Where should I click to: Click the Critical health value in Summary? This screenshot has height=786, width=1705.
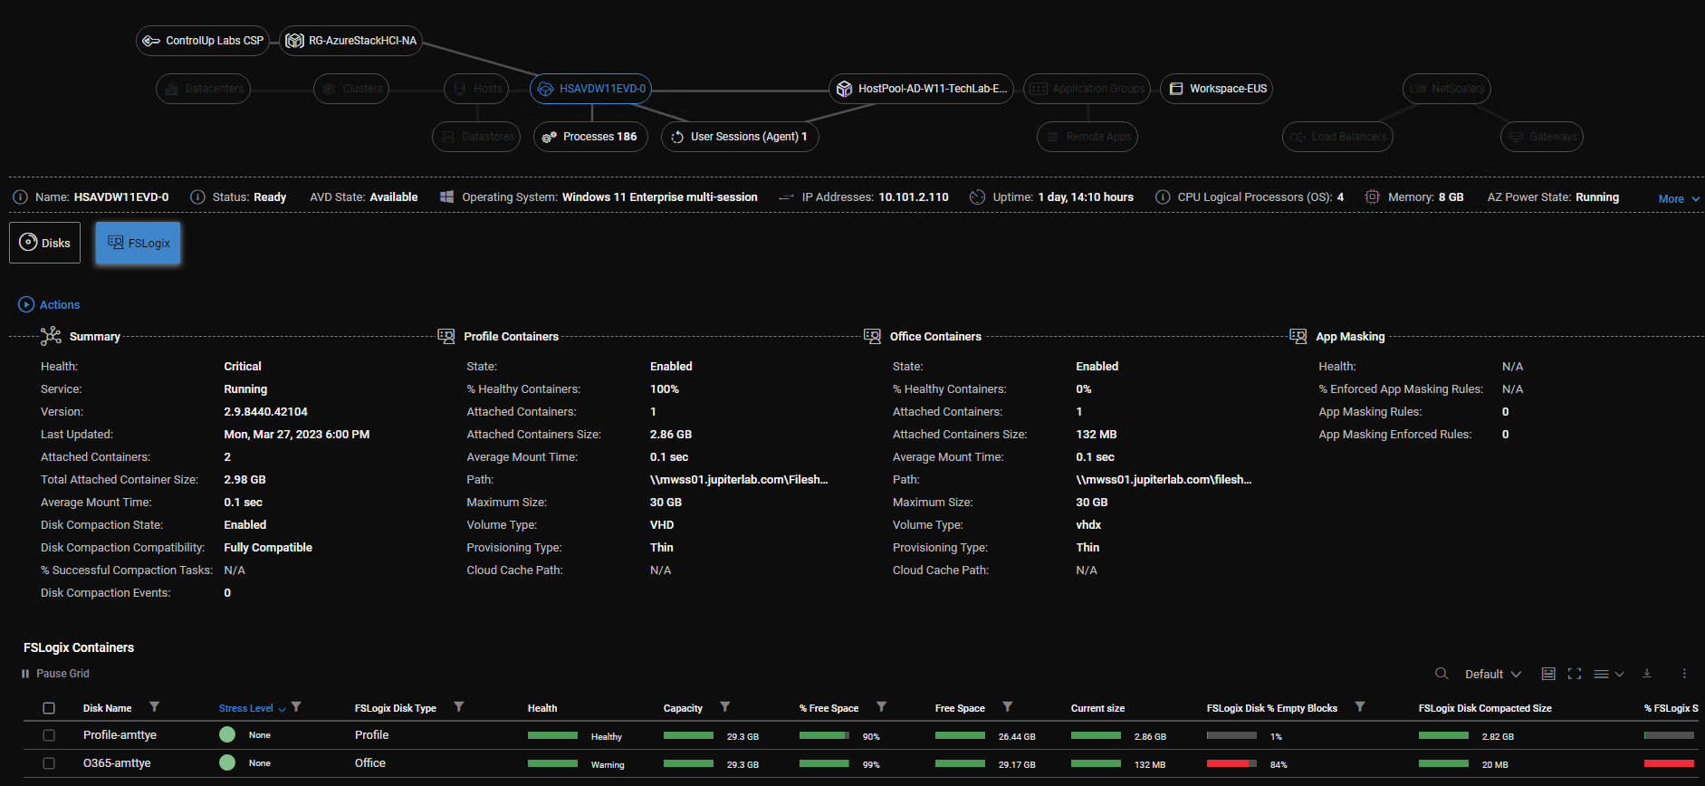tap(243, 367)
